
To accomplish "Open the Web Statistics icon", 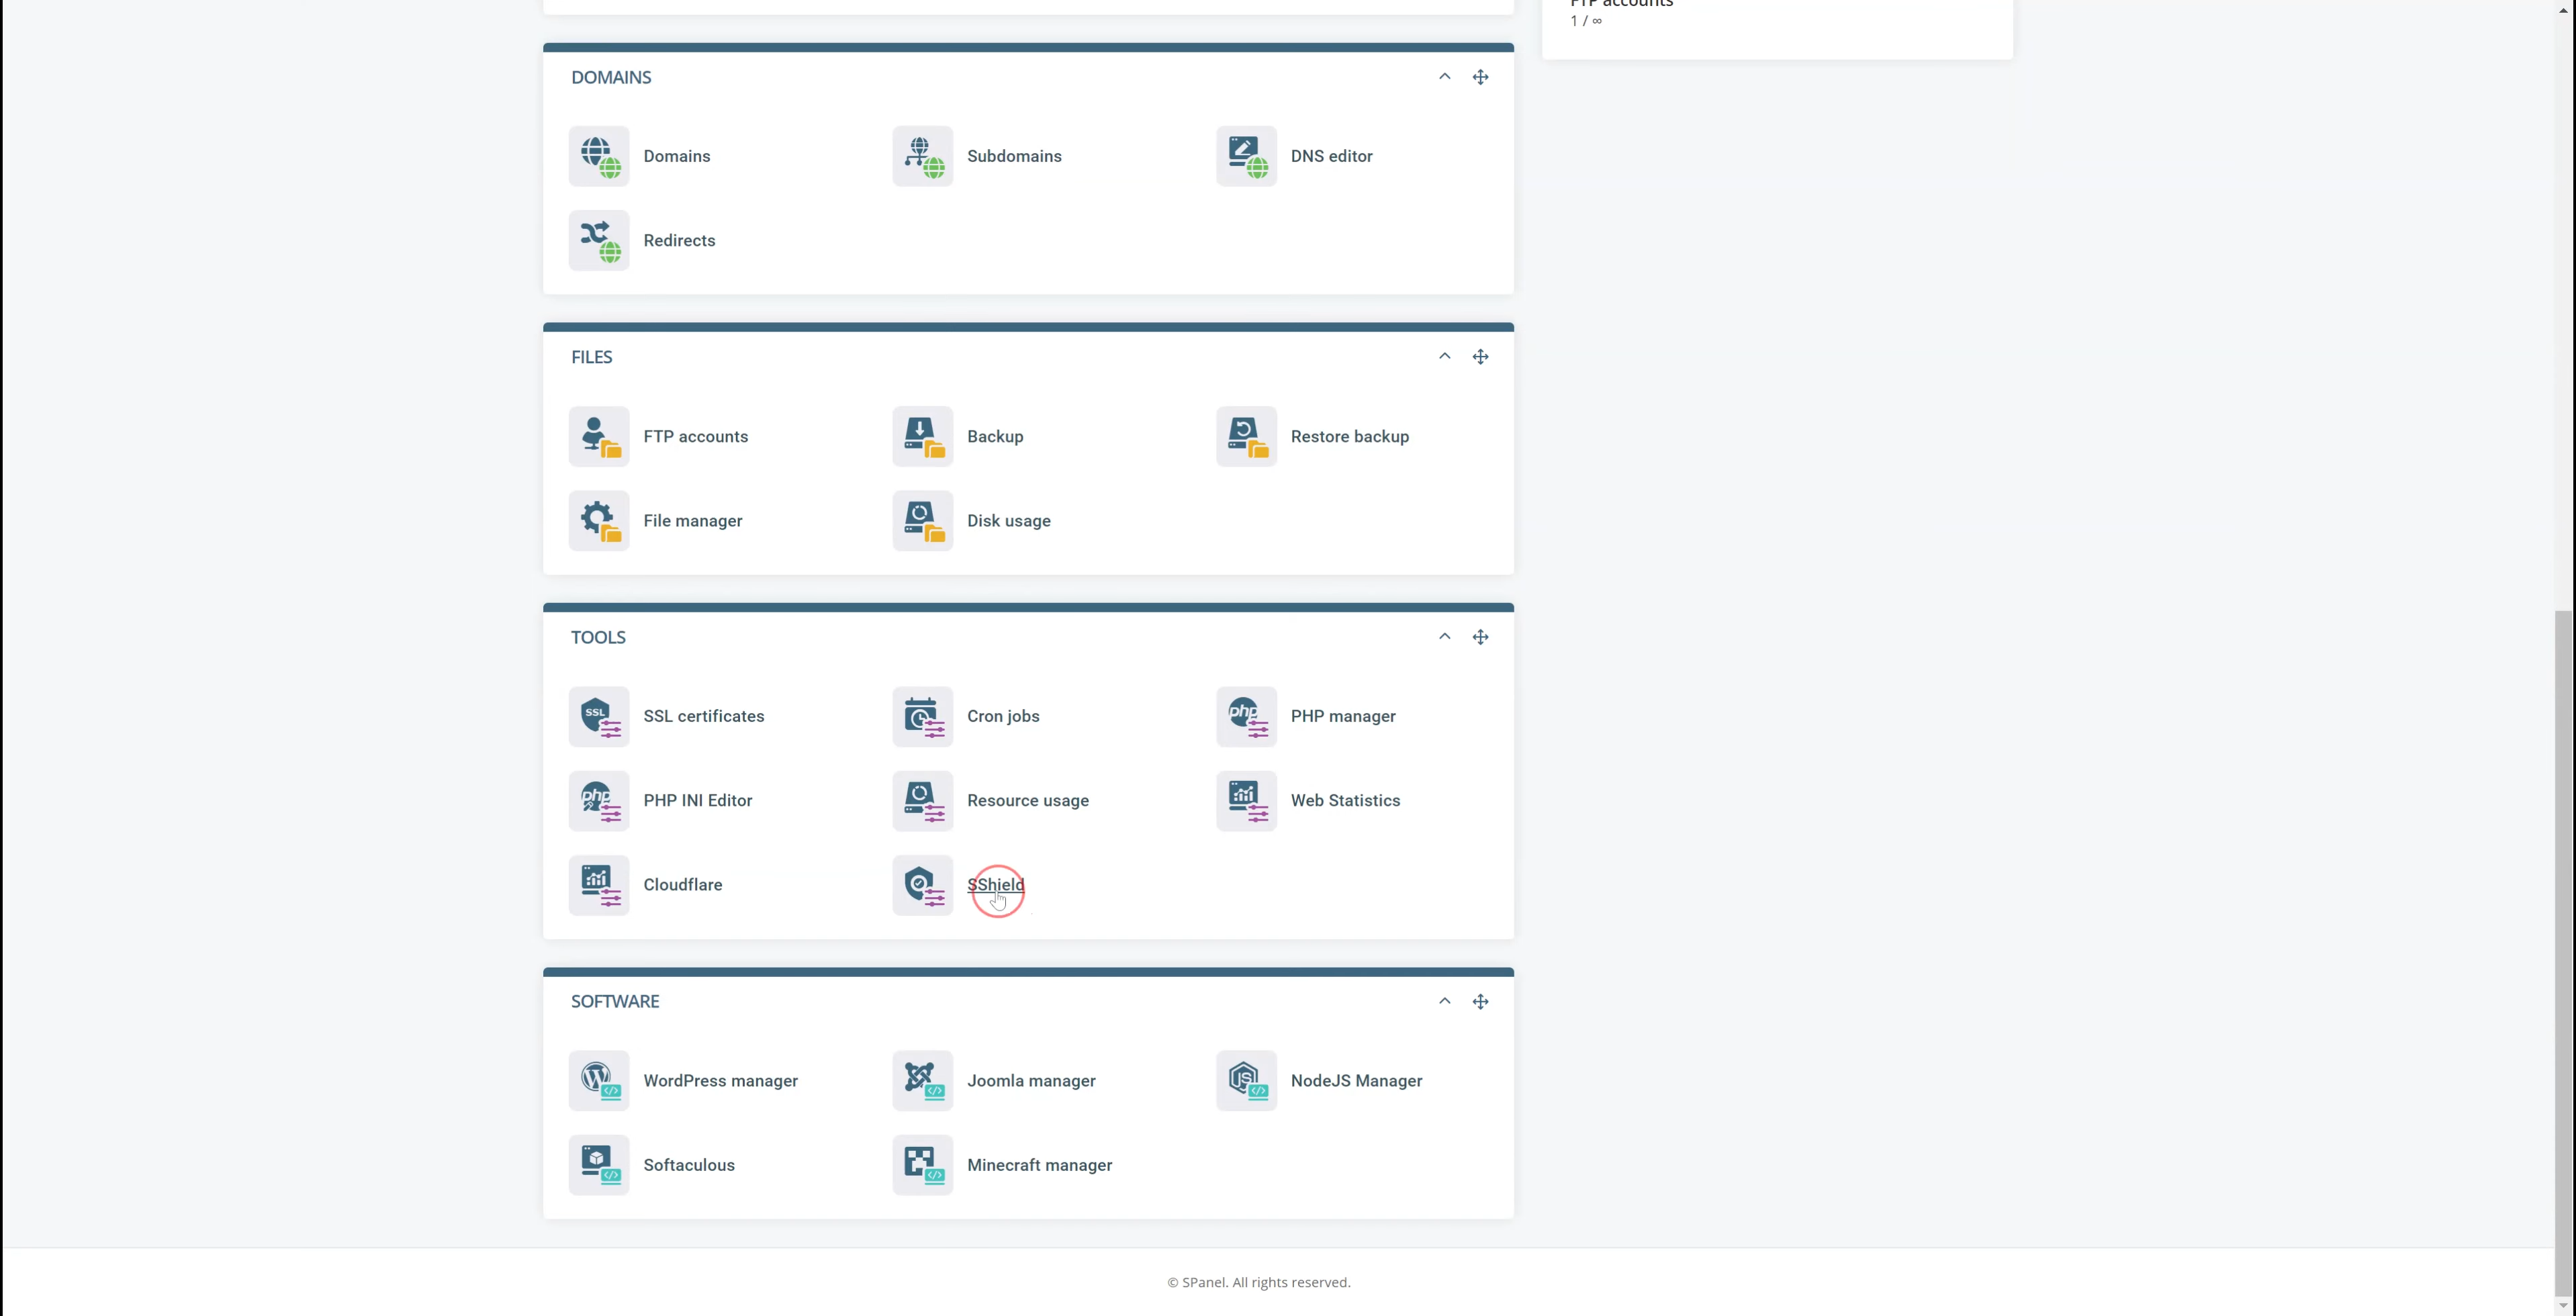I will click(x=1246, y=800).
